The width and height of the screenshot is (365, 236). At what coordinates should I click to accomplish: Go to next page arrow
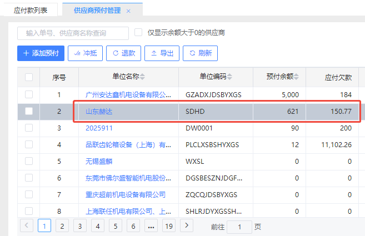(187, 225)
